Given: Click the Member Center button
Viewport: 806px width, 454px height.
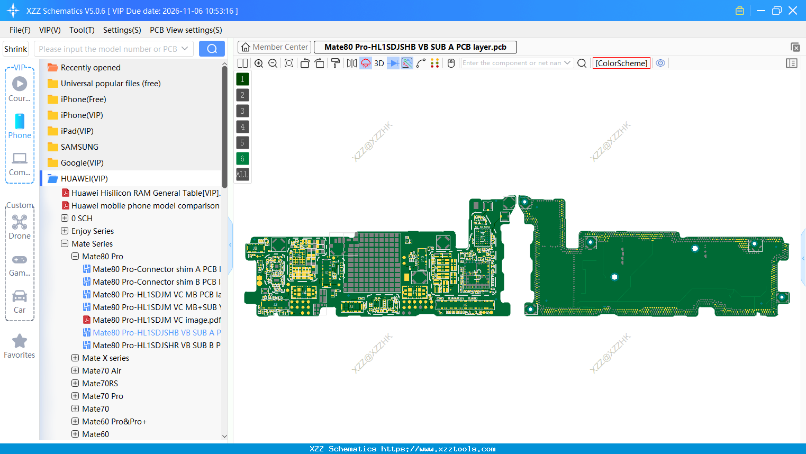Looking at the screenshot, I should coord(274,47).
